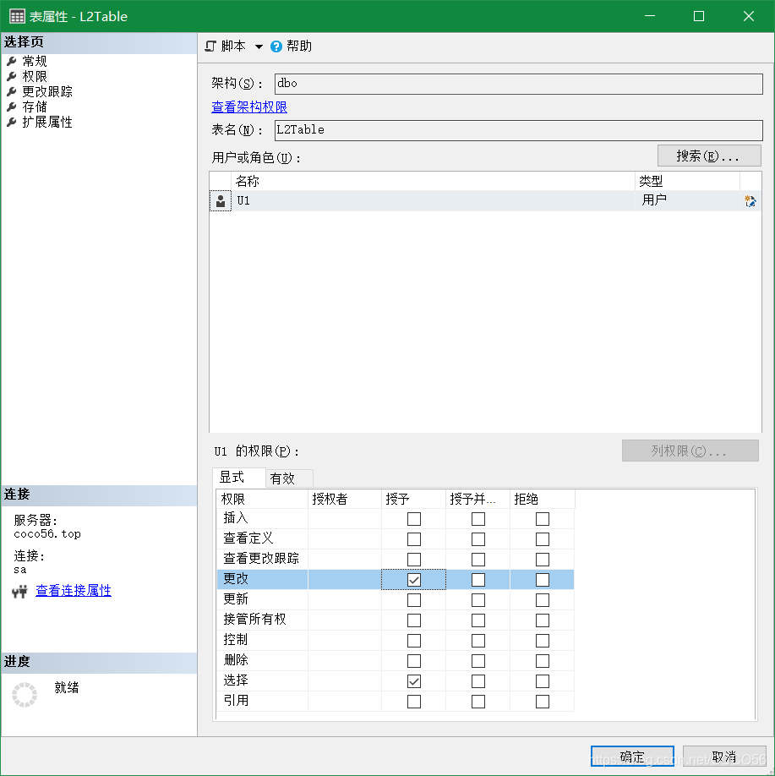
Task: Check 授予 for 查看定义 permission
Action: [414, 539]
